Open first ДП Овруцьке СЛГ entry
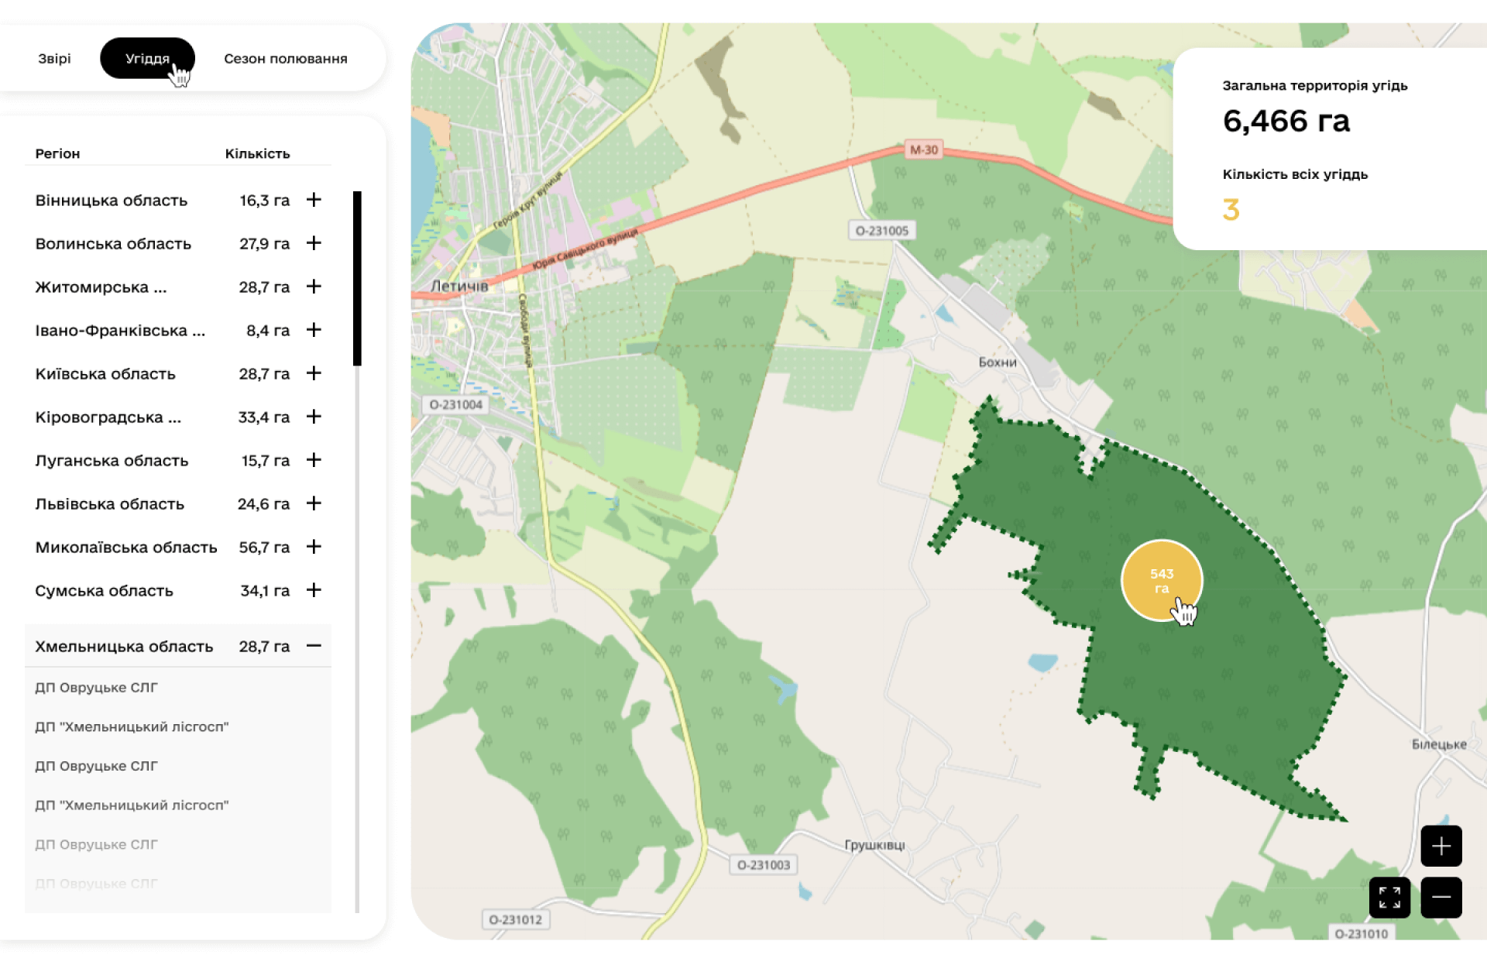Screen dimensions: 1487x965 [97, 688]
